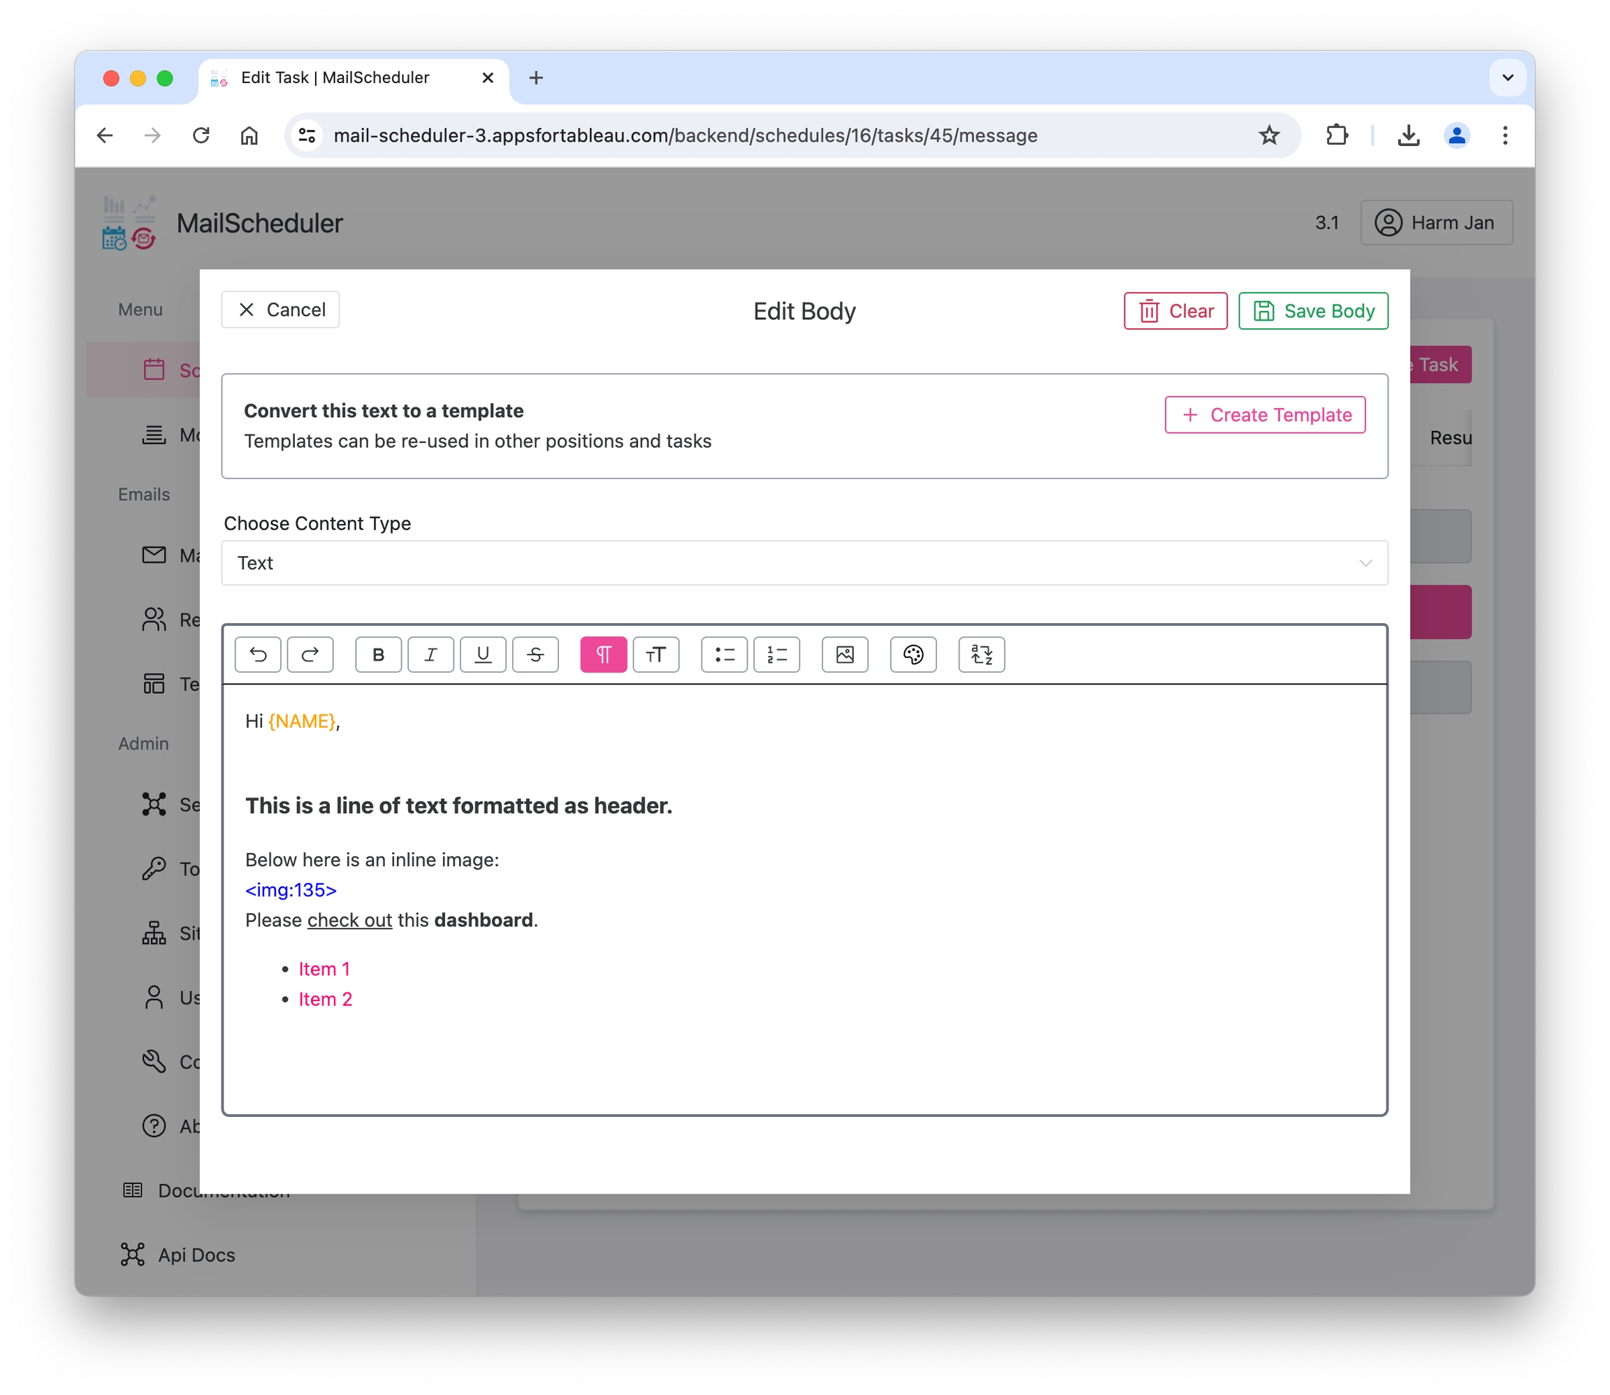Click the Create Template button
The image size is (1610, 1395).
point(1264,415)
